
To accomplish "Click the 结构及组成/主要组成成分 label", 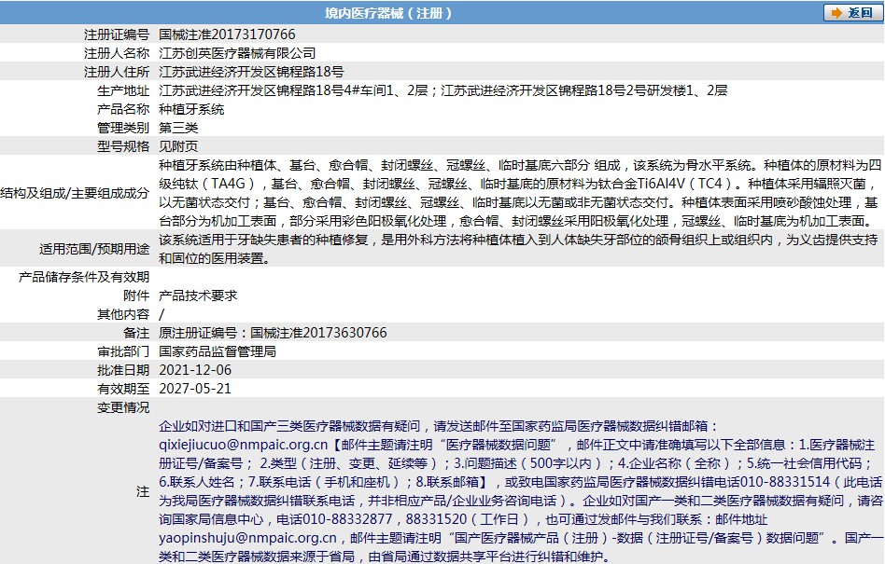I will click(75, 193).
